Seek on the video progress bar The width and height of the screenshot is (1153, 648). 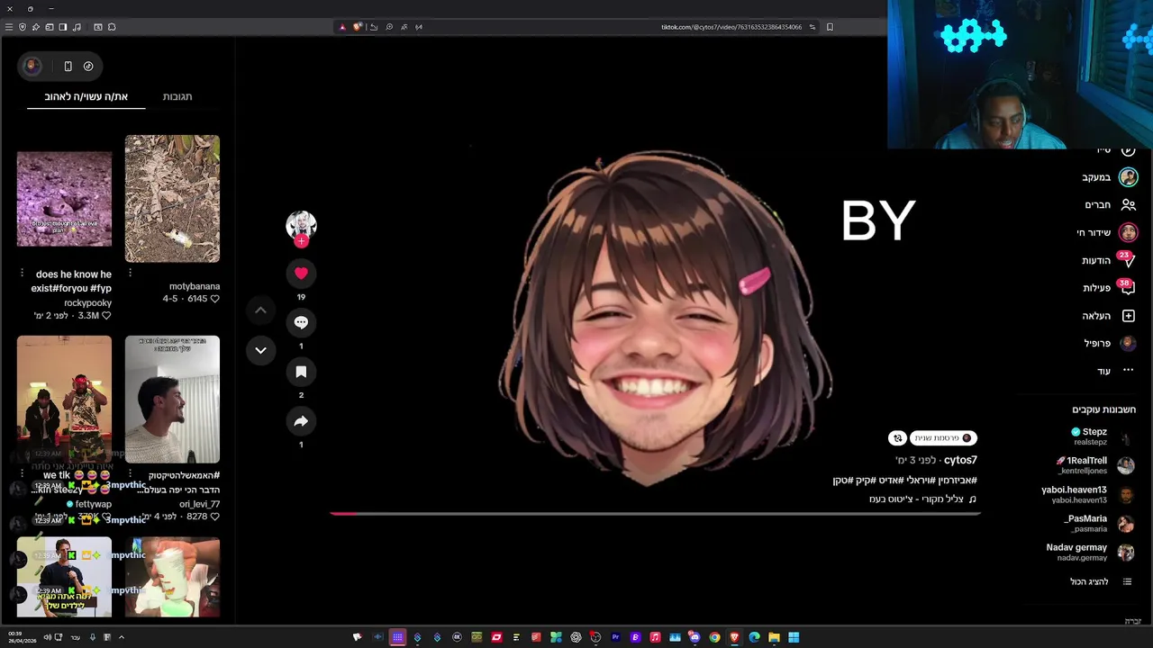(x=655, y=514)
